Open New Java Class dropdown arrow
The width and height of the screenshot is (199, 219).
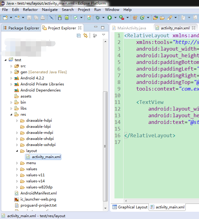[148, 18]
